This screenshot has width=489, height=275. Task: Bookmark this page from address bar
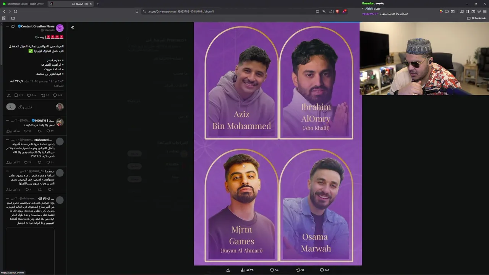click(137, 11)
